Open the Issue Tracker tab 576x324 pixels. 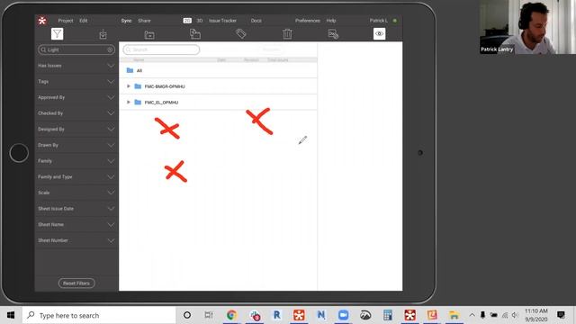click(x=222, y=21)
